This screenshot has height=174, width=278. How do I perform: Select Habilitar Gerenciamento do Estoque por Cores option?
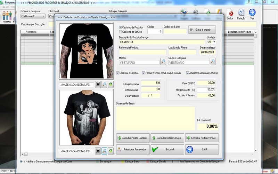[x=21, y=161]
